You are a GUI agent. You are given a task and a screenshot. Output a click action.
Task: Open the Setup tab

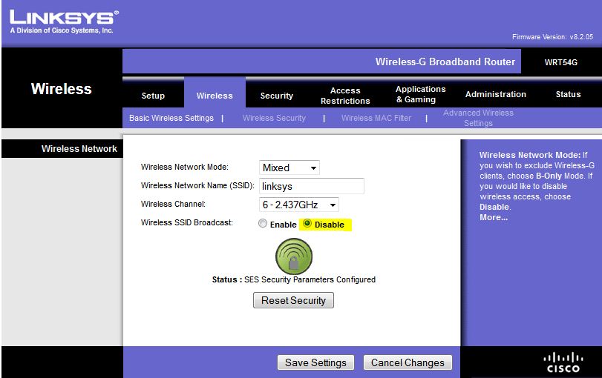click(x=153, y=96)
